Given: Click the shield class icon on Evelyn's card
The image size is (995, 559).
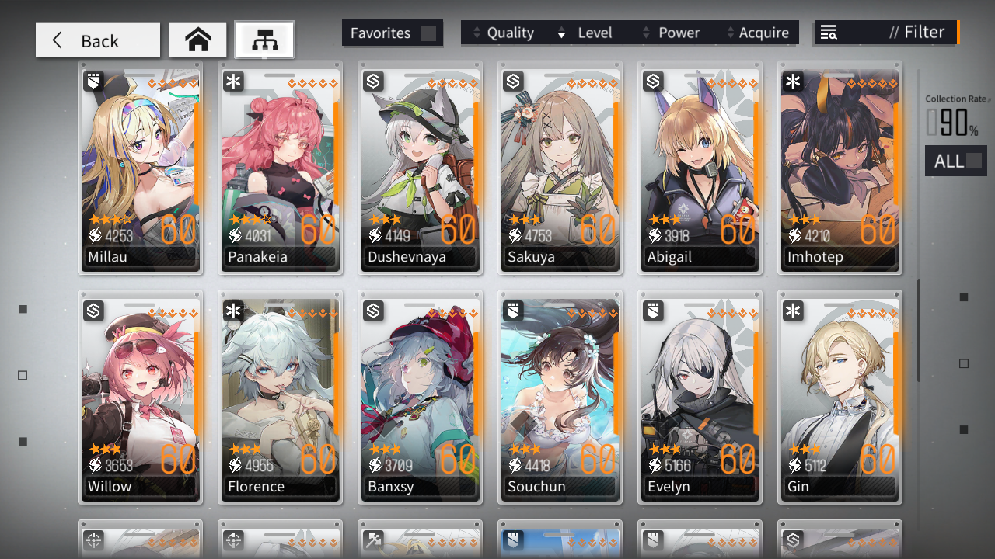Looking at the screenshot, I should coord(653,311).
